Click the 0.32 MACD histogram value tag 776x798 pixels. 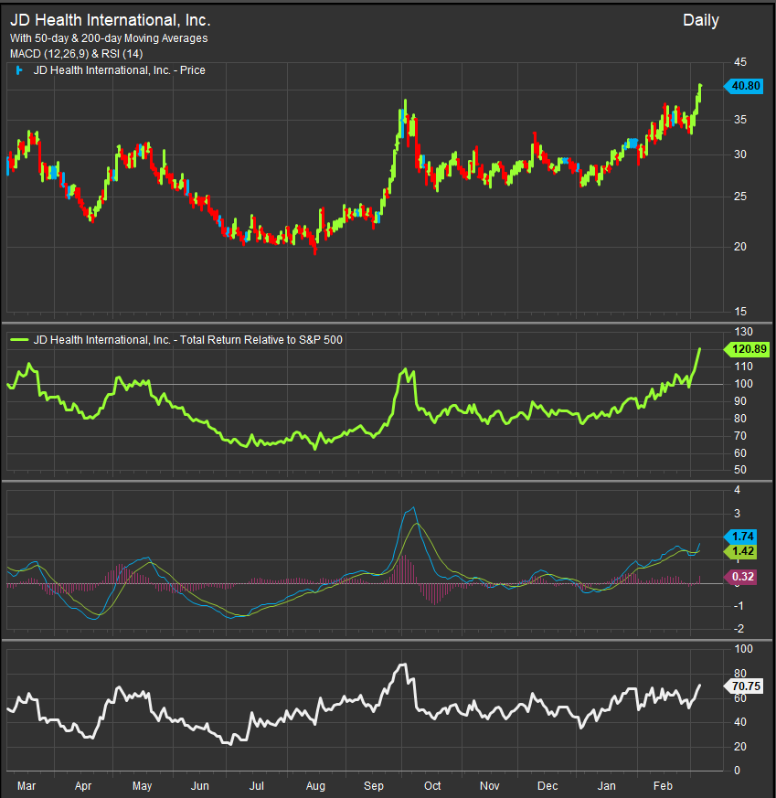740,577
